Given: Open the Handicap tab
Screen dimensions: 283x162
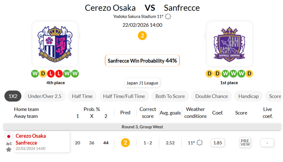Looking at the screenshot, I should (x=248, y=96).
